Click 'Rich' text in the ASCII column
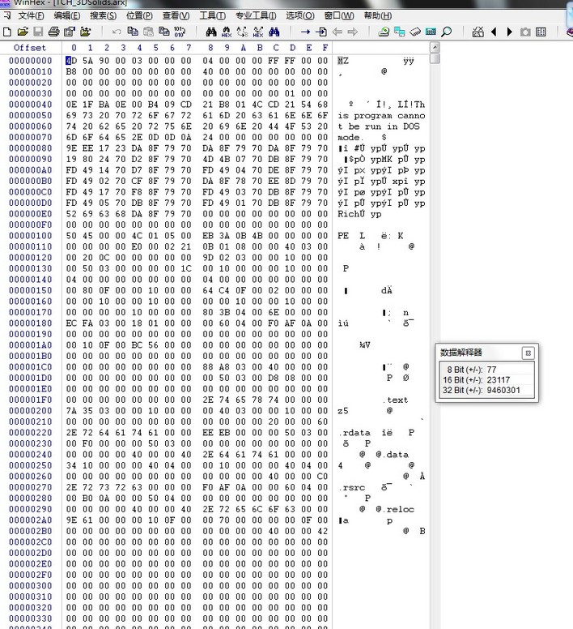 point(348,214)
